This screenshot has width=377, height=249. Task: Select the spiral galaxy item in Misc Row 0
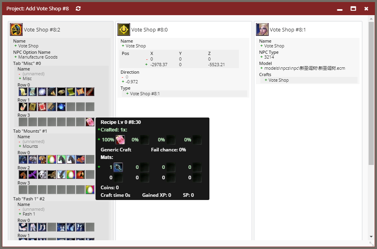click(42, 92)
